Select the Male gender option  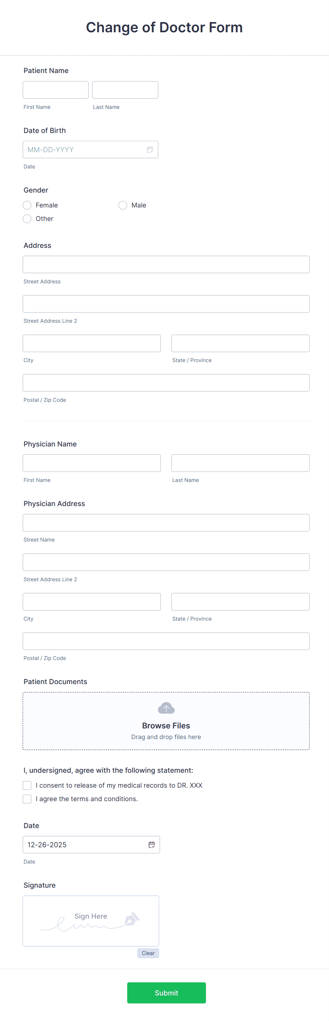pos(123,205)
